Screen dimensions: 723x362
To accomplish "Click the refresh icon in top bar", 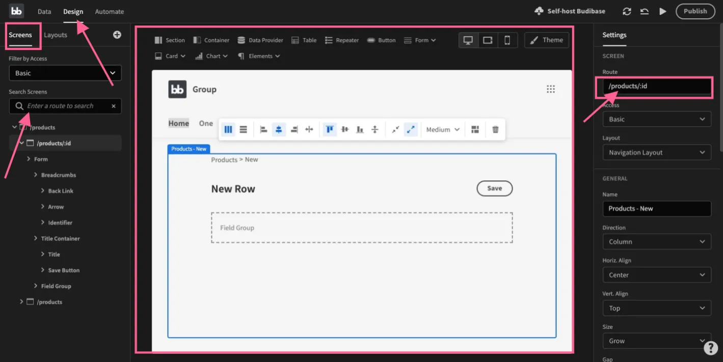I will (x=627, y=11).
